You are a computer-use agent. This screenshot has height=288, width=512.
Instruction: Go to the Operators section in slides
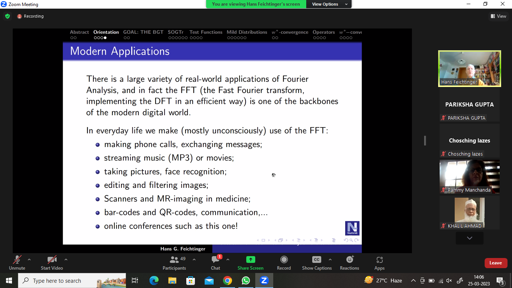pyautogui.click(x=323, y=32)
